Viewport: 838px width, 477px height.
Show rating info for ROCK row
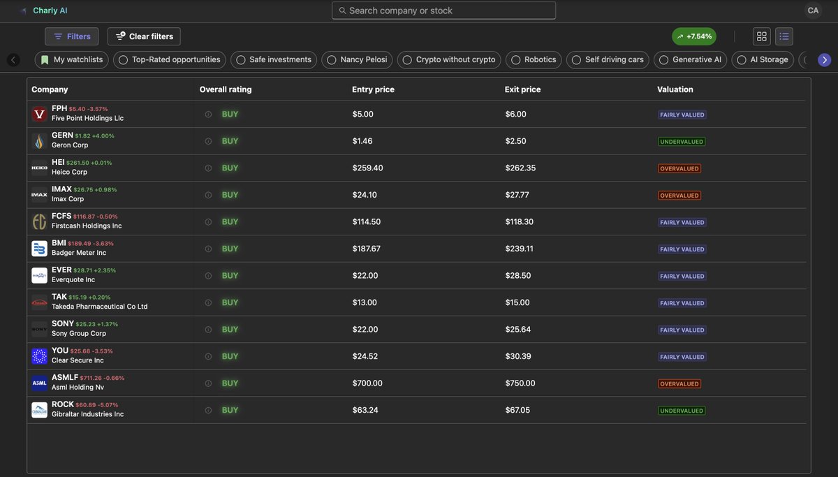coord(208,411)
